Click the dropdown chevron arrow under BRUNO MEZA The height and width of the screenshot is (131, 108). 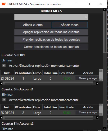pyautogui.click(x=86, y=17)
